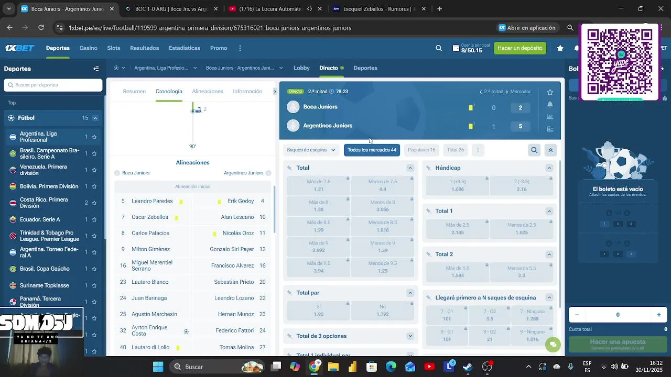Favorite Venezuela Primera división star

[x=94, y=170]
